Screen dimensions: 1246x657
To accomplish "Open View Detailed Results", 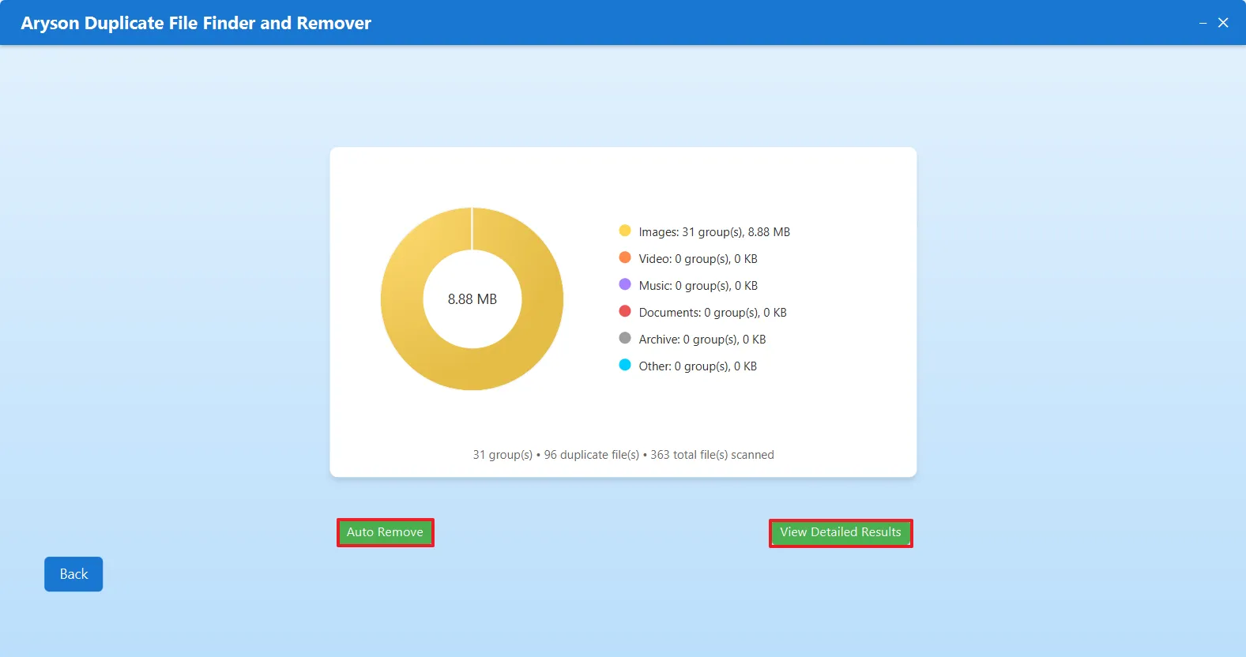I will pyautogui.click(x=840, y=532).
